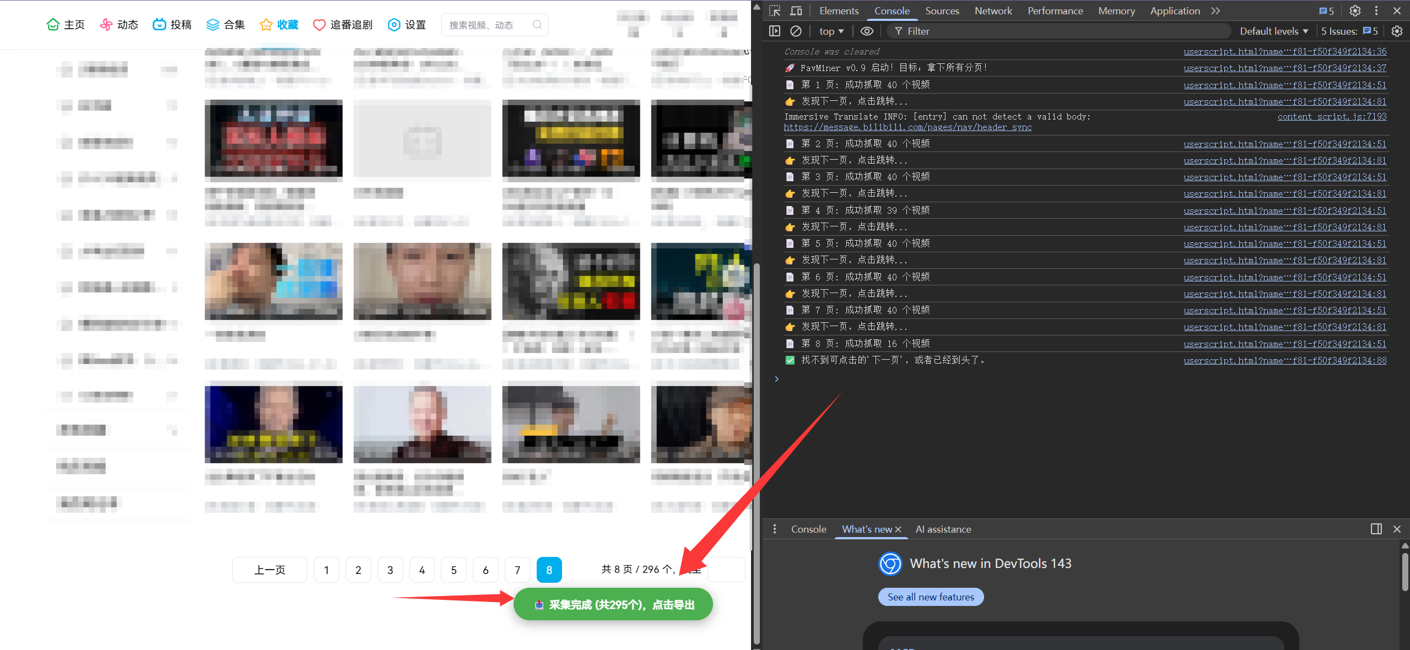Click the DevTools three-dot customize menu

click(1376, 11)
